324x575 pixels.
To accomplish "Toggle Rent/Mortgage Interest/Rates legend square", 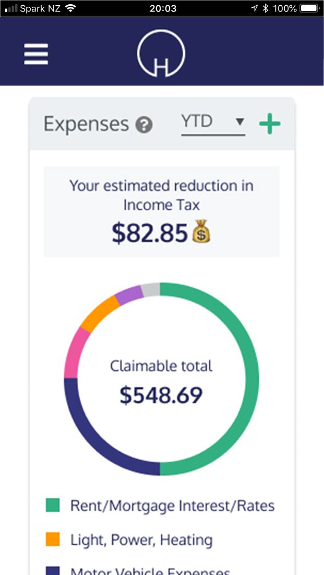I will click(x=53, y=505).
